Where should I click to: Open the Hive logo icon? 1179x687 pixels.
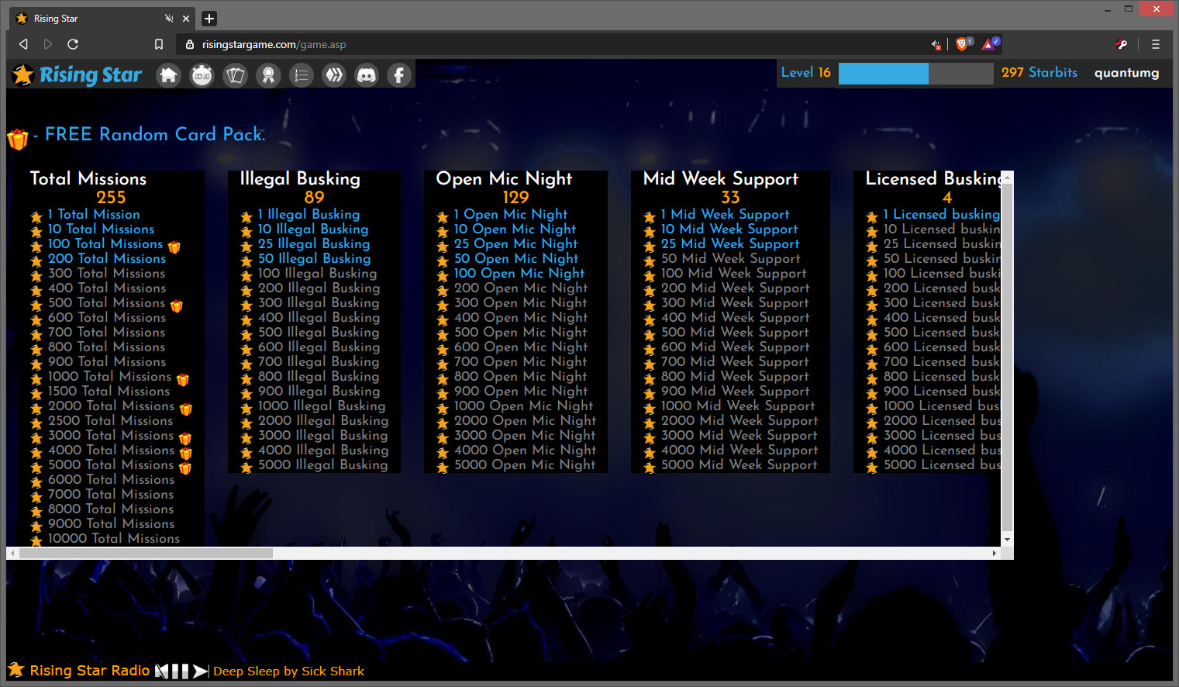point(334,75)
